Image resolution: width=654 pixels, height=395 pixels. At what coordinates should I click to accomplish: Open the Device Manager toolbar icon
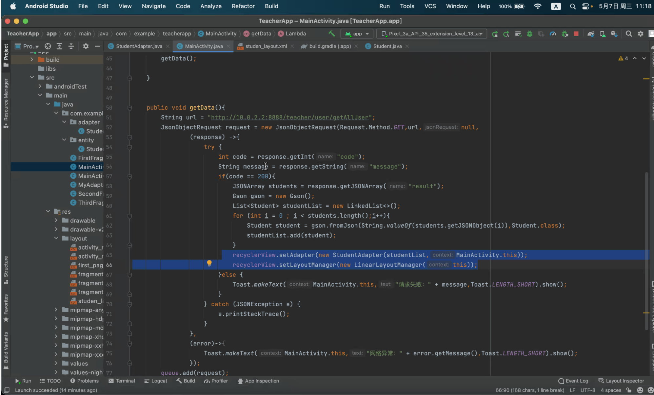coord(602,34)
